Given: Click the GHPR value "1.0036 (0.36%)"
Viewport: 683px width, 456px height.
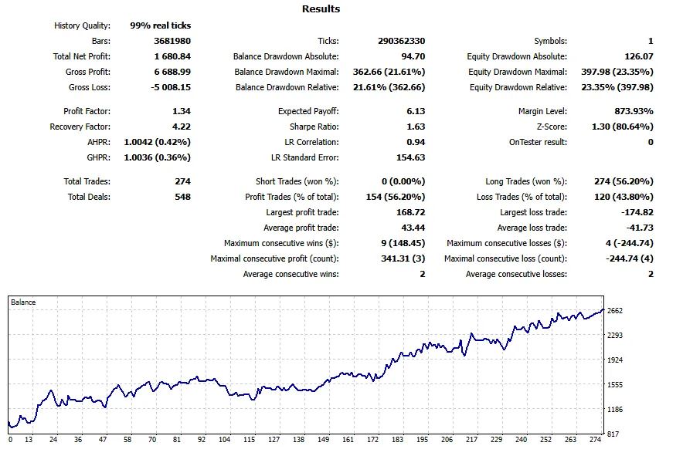Looking at the screenshot, I should tap(158, 157).
